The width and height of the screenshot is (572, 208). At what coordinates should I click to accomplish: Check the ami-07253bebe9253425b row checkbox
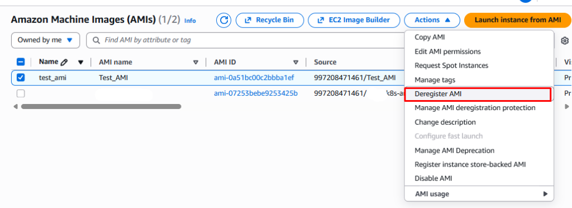21,93
